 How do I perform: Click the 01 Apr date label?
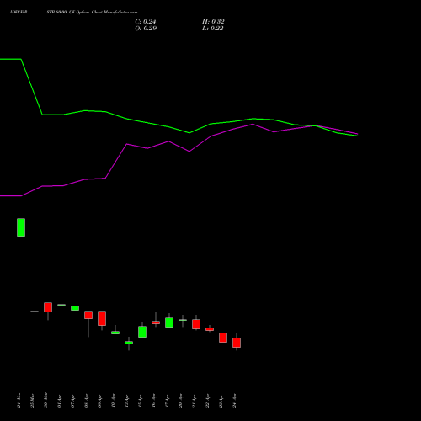click(x=59, y=401)
